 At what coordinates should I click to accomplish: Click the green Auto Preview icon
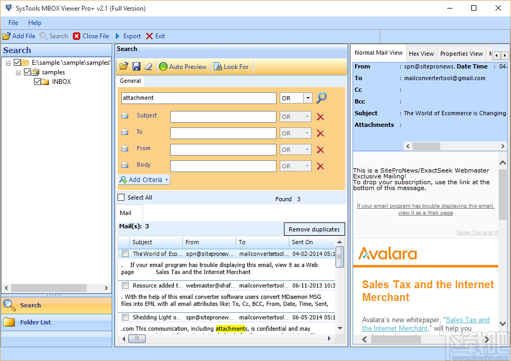163,67
